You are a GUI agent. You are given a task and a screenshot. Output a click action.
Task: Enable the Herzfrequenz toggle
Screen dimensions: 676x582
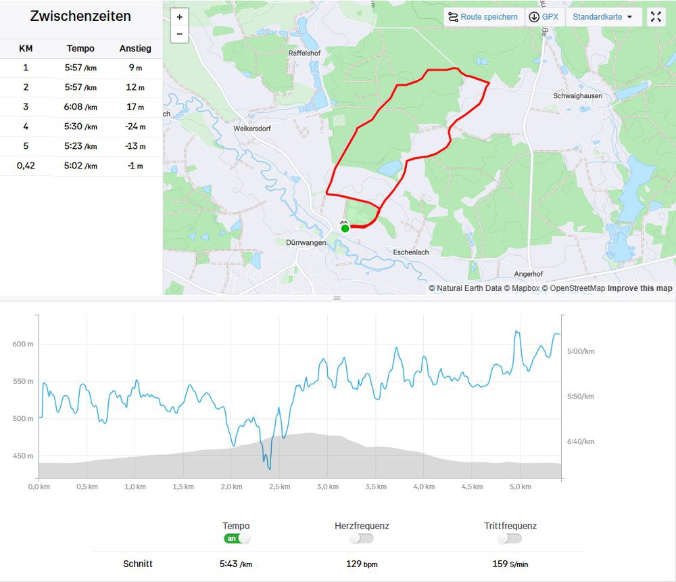(362, 539)
